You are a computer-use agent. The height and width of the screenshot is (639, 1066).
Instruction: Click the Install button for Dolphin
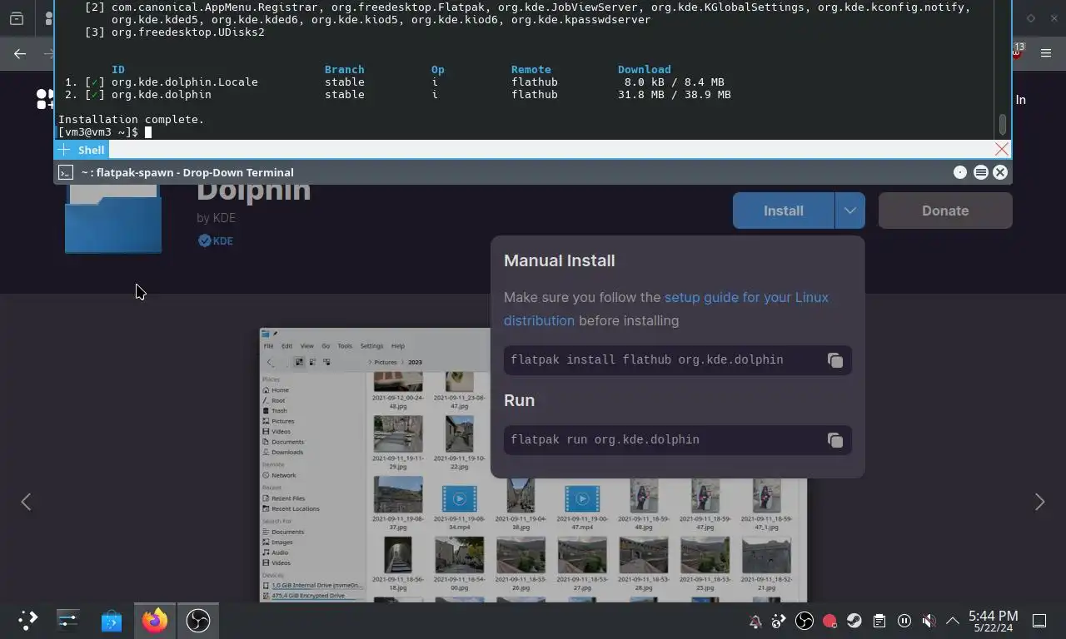[784, 211]
